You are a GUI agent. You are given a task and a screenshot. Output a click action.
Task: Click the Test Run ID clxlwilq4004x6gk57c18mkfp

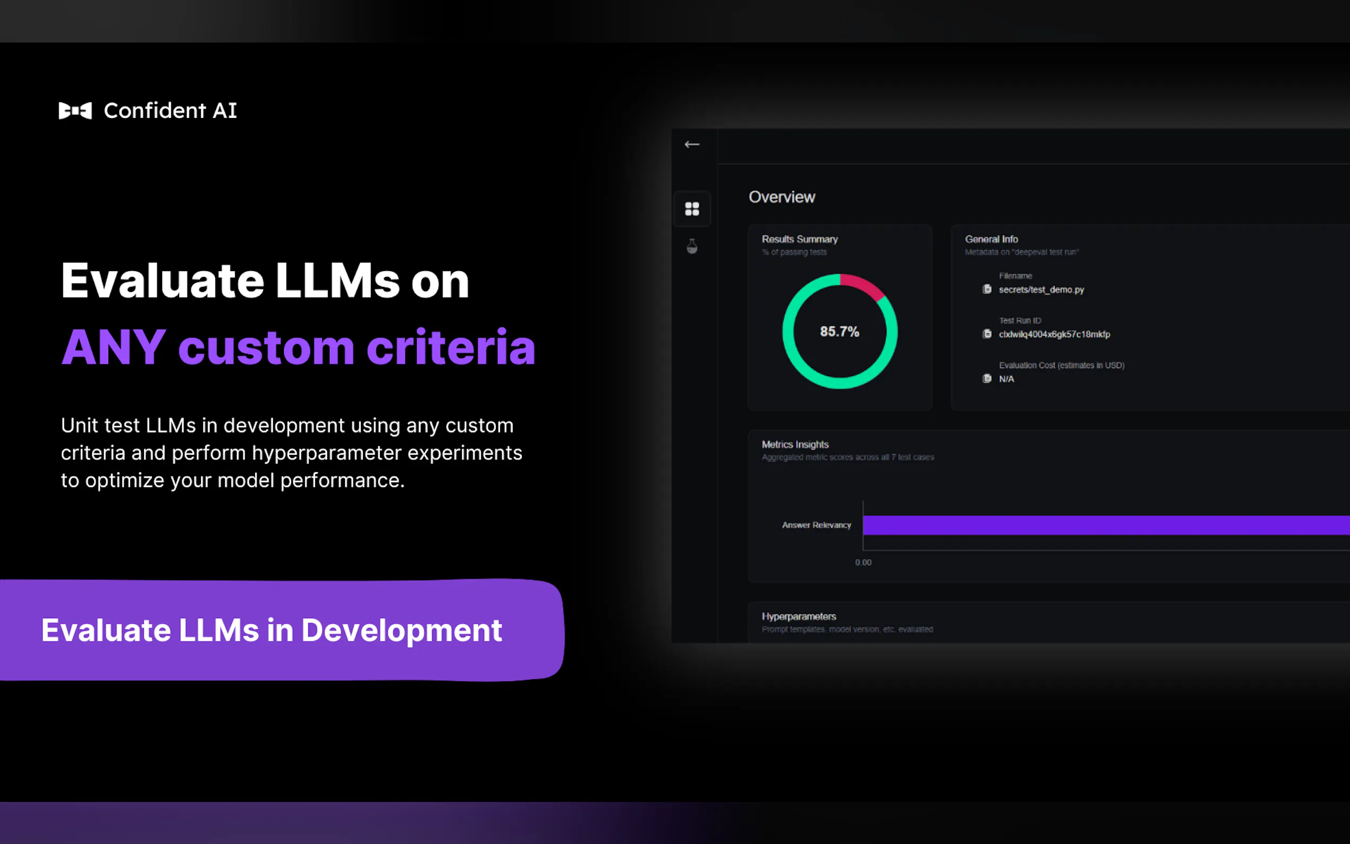[1053, 334]
